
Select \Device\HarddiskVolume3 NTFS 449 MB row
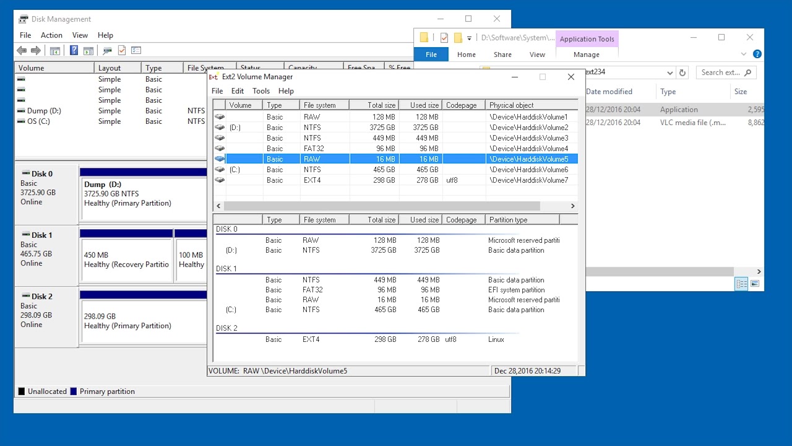pyautogui.click(x=395, y=138)
